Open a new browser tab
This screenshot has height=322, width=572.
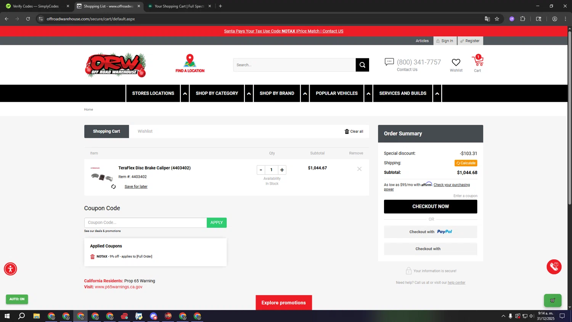tap(220, 6)
